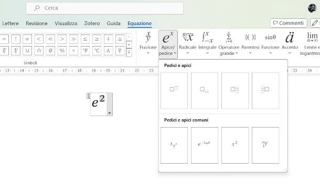320x195 pixels.
Task: Open the Limite e logaritmo dropdown
Action: pos(311,43)
